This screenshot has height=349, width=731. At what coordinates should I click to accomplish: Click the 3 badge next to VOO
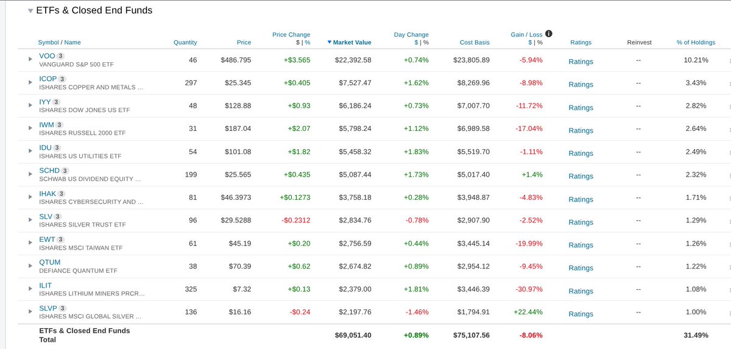point(62,56)
